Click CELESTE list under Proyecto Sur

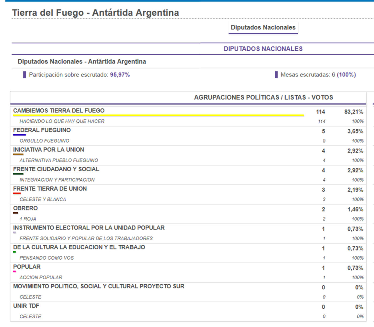click(30, 297)
